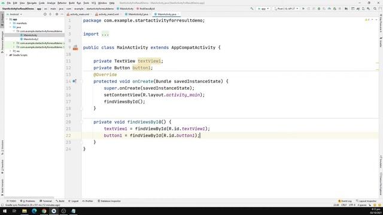Toggle the Favorites side tab
Screen dimensions: 383x215
[2, 167]
